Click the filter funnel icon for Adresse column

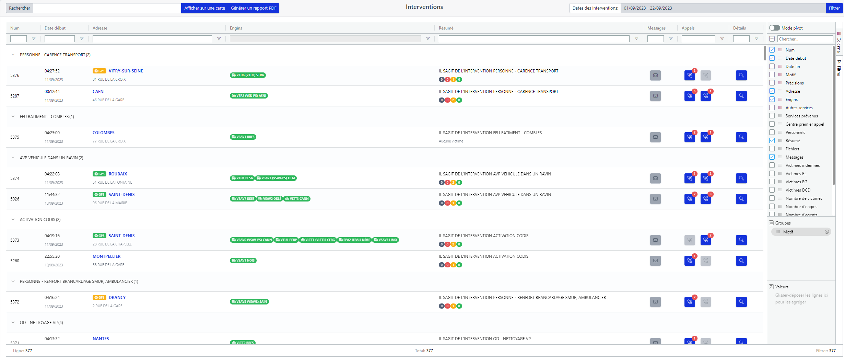tap(219, 39)
